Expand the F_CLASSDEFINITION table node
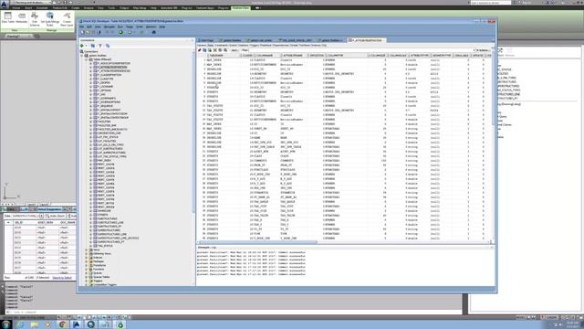Screen dimensions: 584x329 (x=90, y=75)
